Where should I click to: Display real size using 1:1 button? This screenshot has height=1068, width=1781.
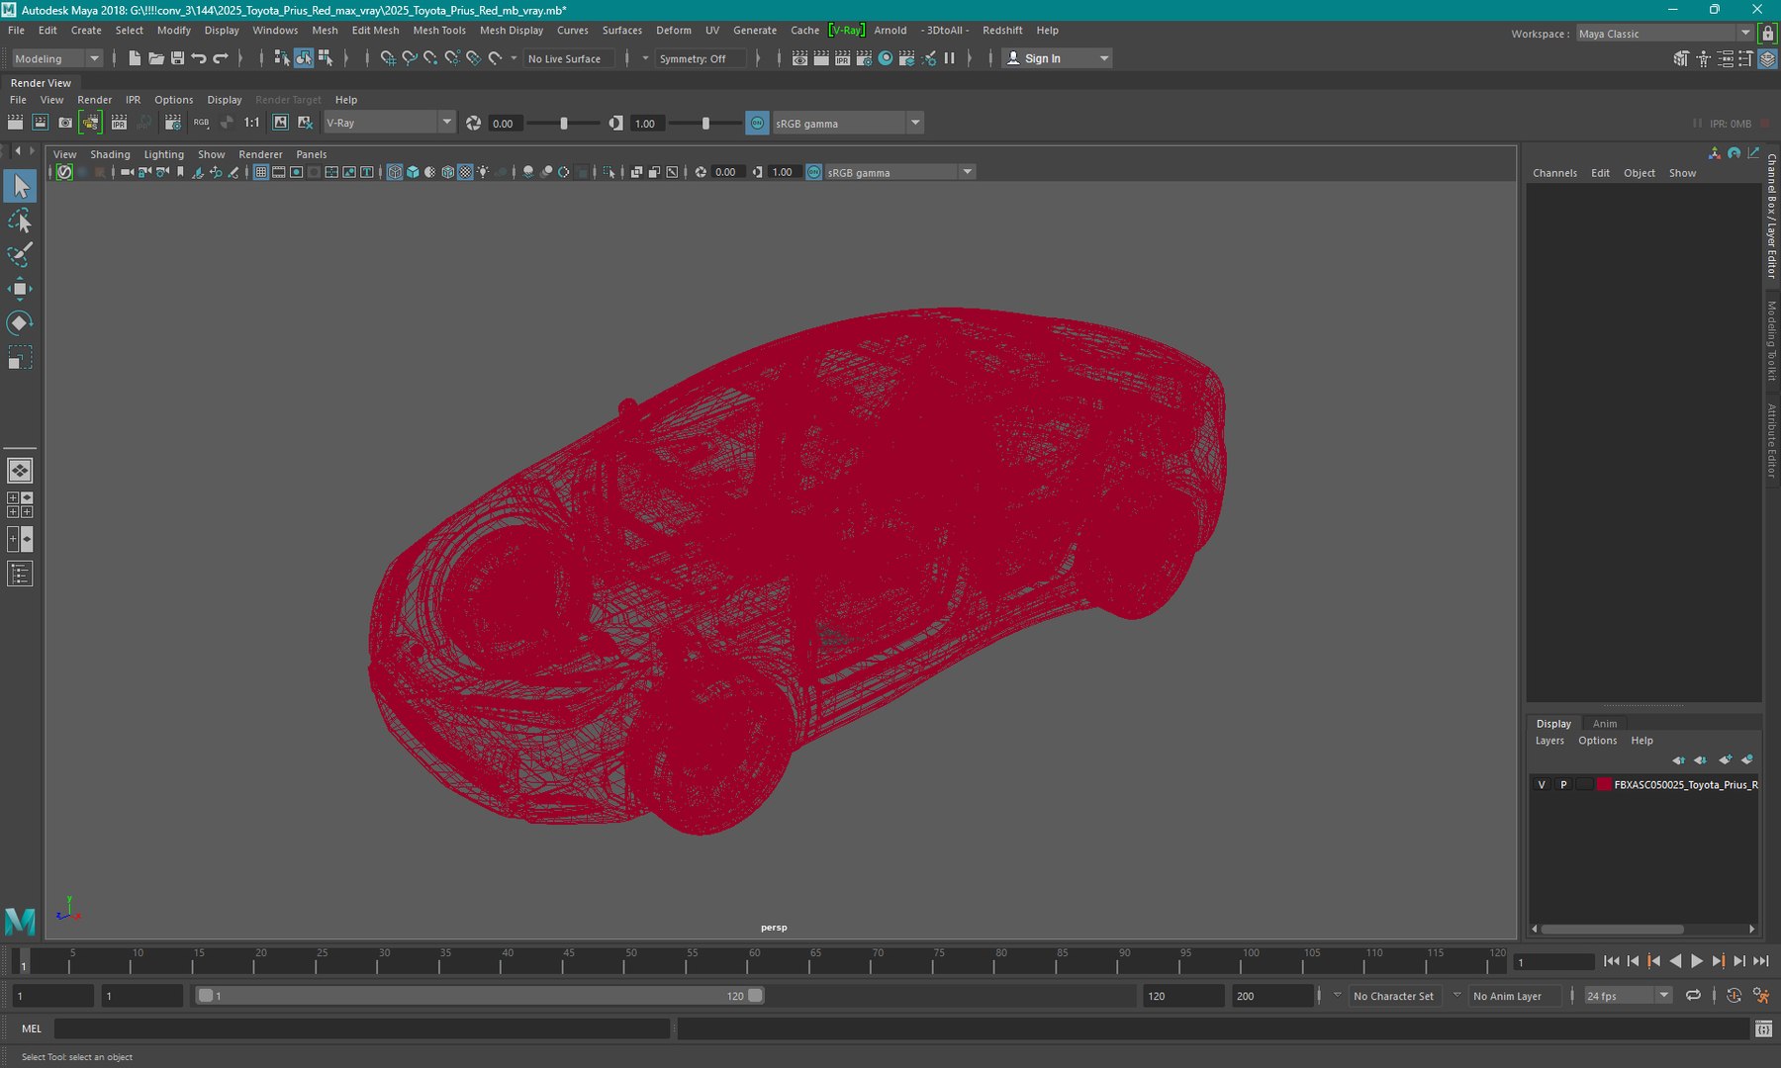coord(252,123)
